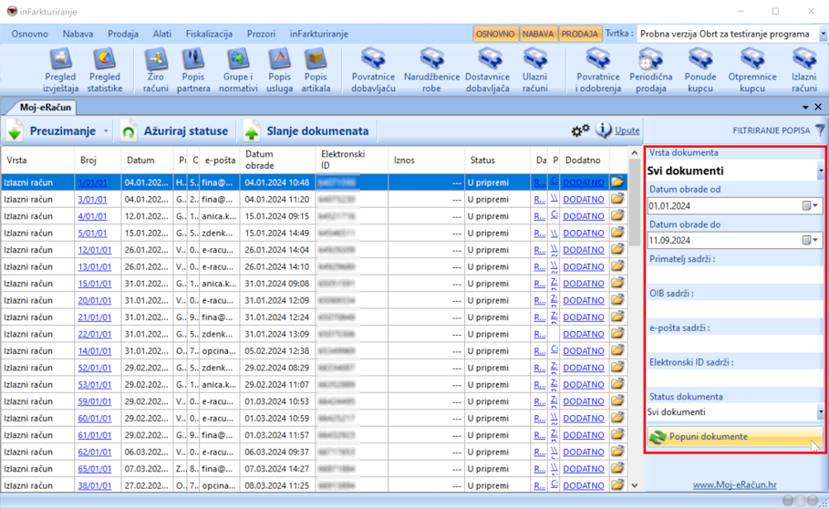Click Slanje dokumenata button
829x509 pixels.
pos(307,131)
